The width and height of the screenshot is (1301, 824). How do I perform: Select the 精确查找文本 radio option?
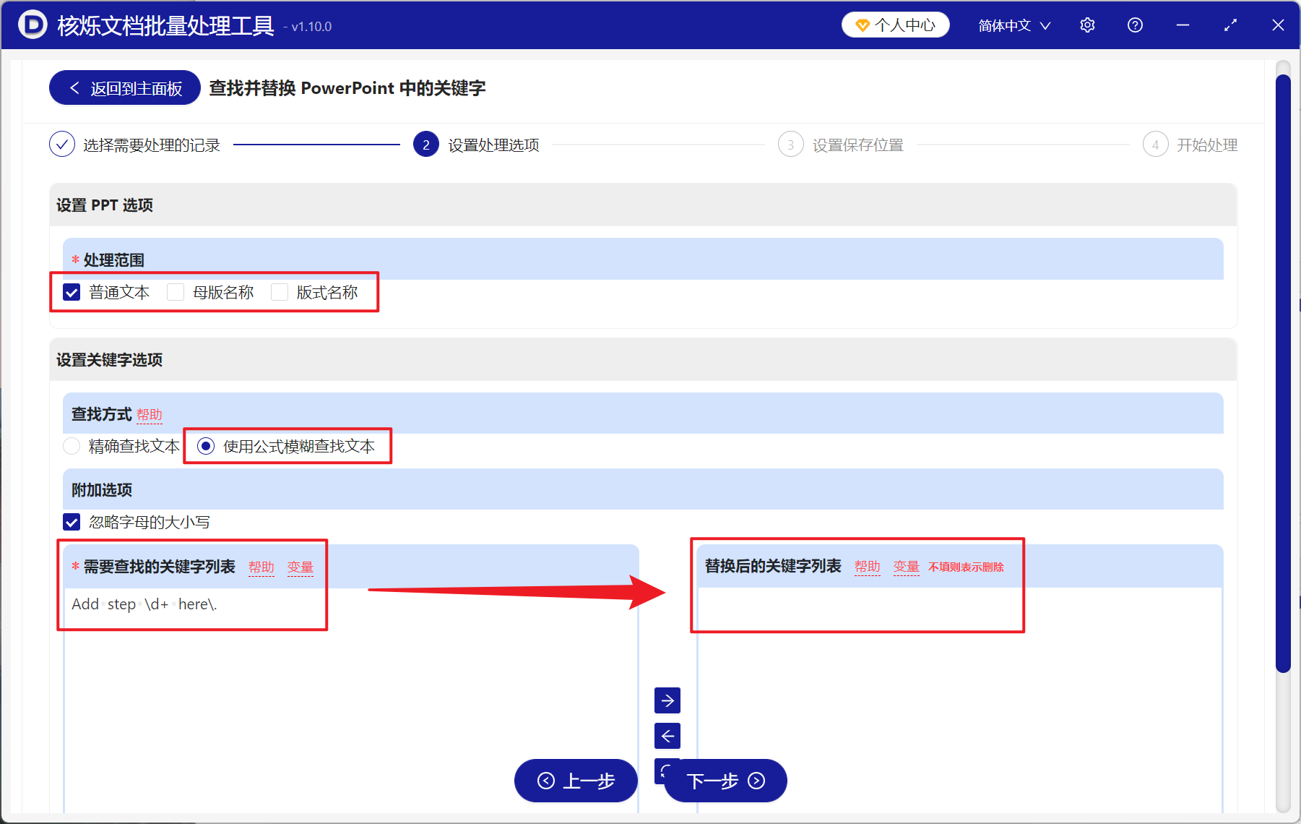point(72,446)
